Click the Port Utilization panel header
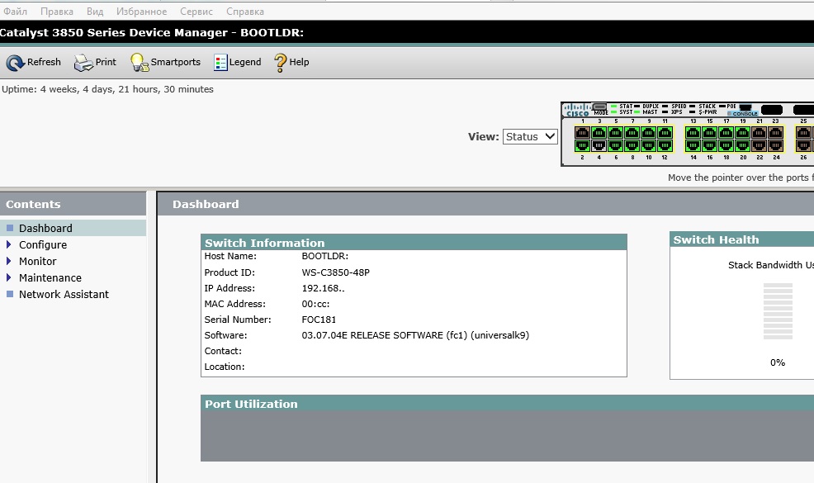The image size is (814, 483). pos(507,404)
